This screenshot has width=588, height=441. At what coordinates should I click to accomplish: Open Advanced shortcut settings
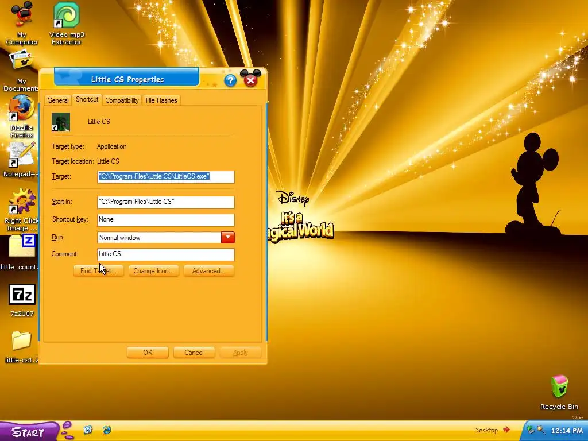(209, 271)
